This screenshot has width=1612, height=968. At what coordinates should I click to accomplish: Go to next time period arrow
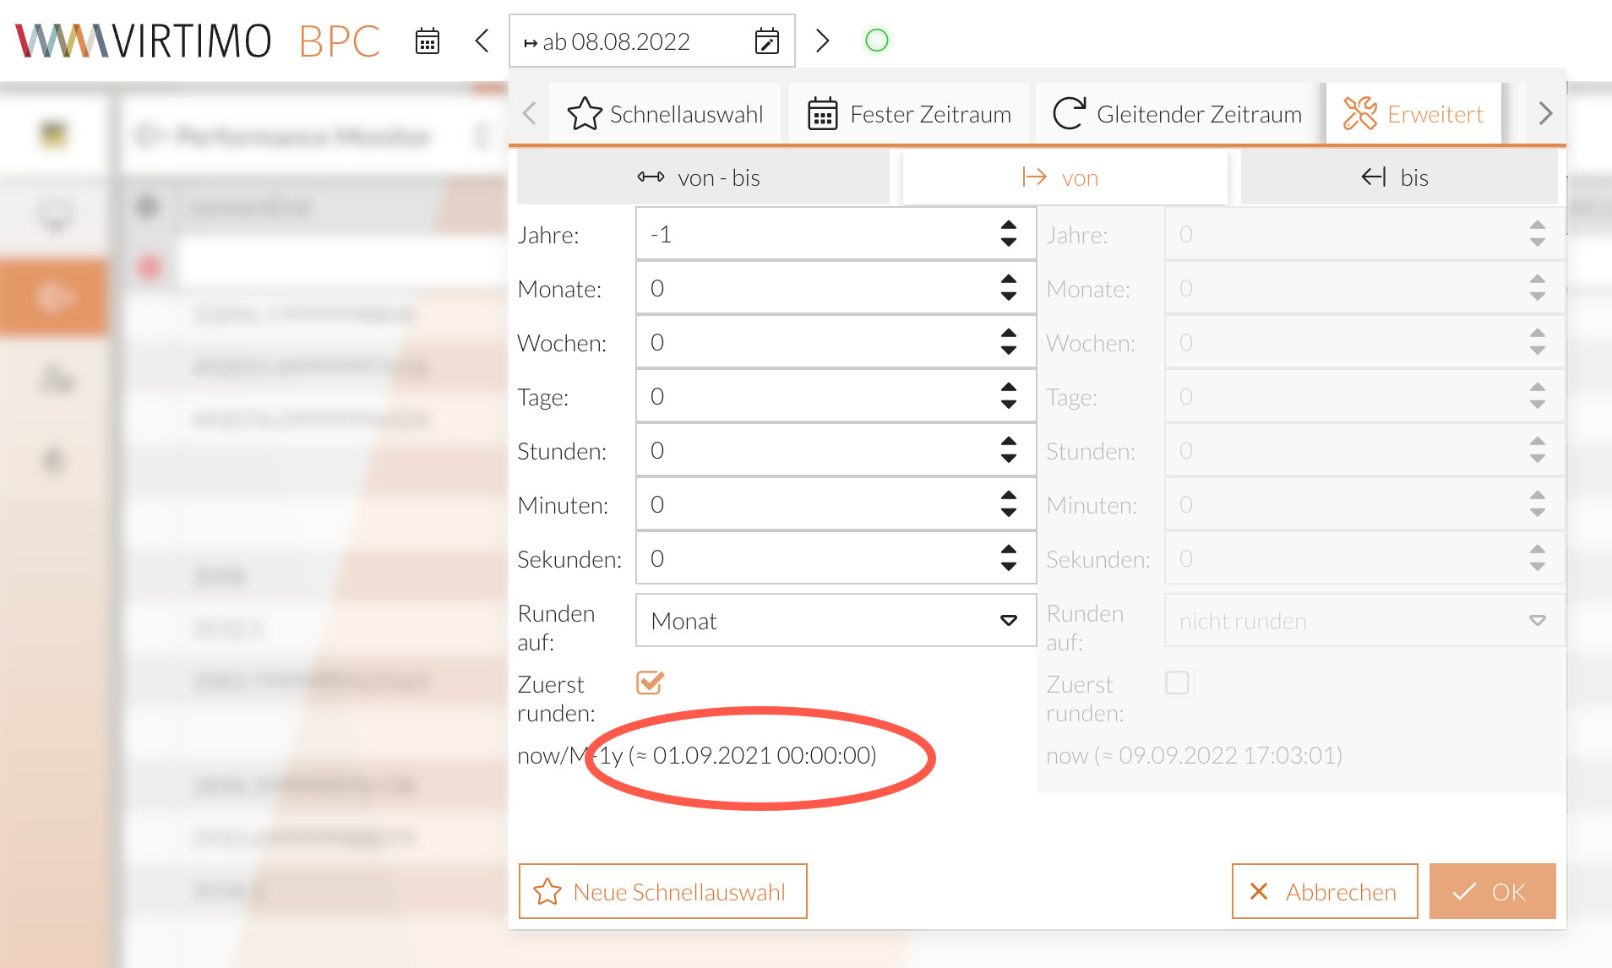(822, 41)
